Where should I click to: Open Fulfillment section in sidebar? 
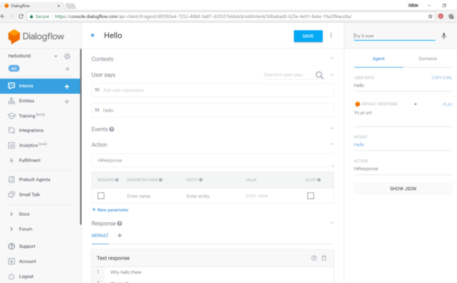pyautogui.click(x=30, y=160)
